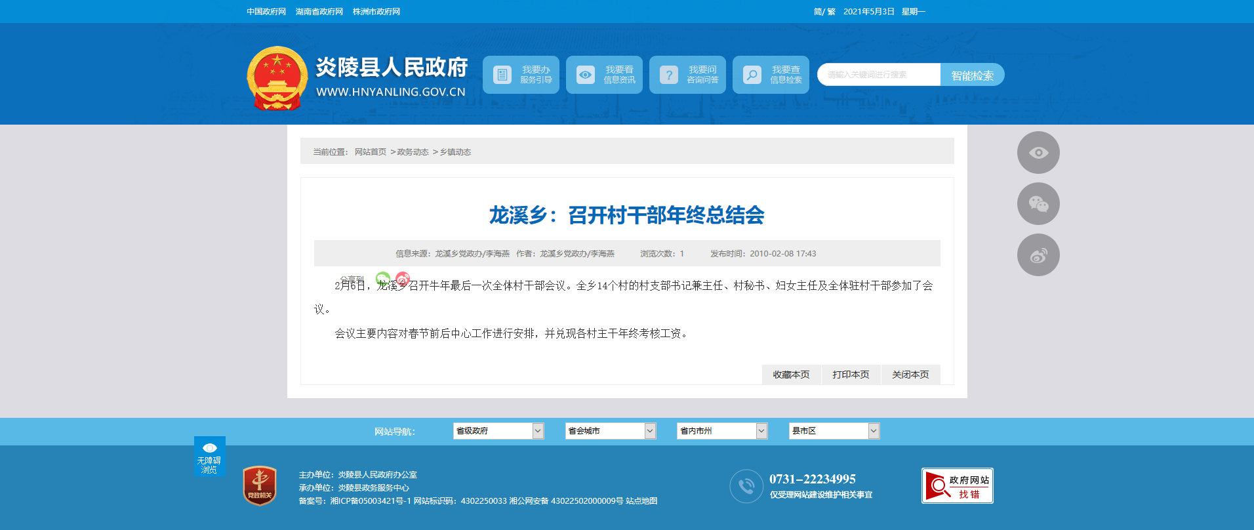Click the national emblem logo
This screenshot has height=530, width=1254.
coord(277,77)
